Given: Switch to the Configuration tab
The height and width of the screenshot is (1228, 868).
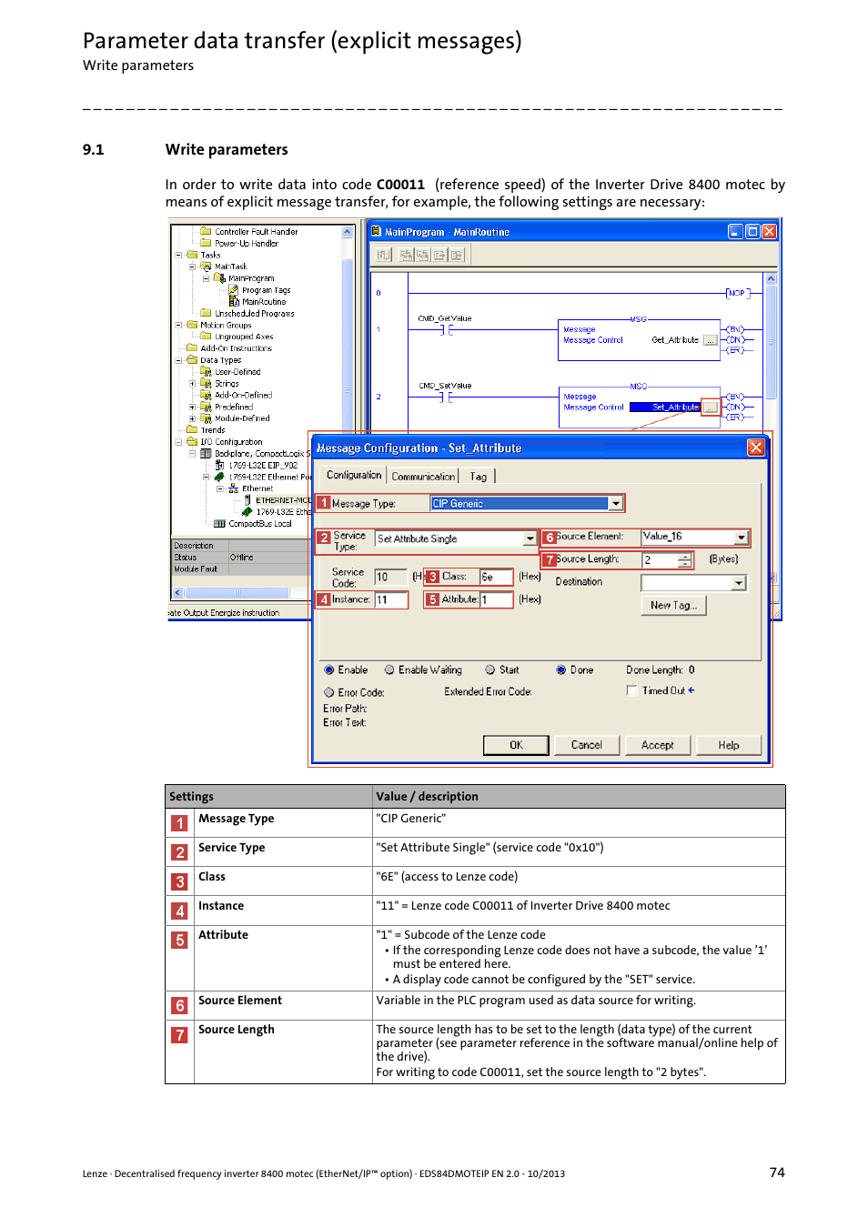Looking at the screenshot, I should pyautogui.click(x=354, y=475).
